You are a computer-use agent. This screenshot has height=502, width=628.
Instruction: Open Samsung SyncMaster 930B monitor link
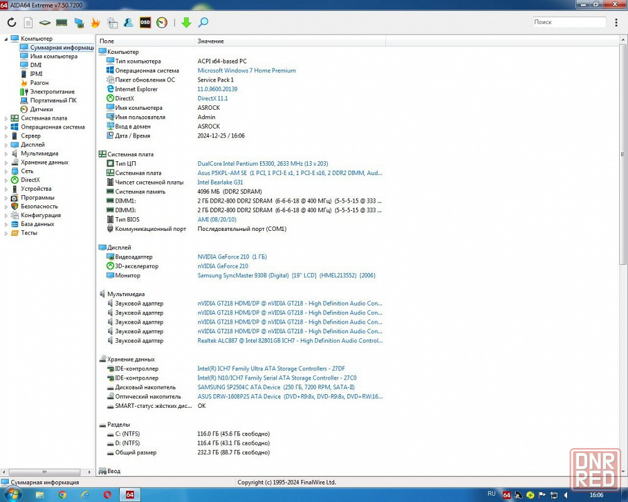(286, 275)
